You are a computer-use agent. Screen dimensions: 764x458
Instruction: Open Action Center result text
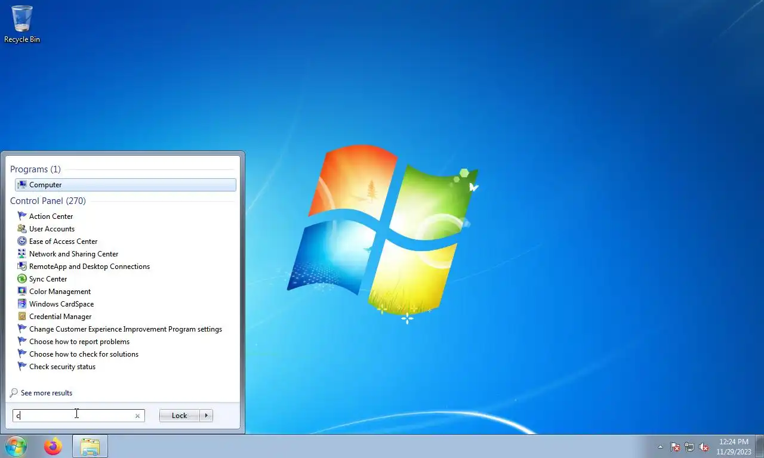click(51, 216)
